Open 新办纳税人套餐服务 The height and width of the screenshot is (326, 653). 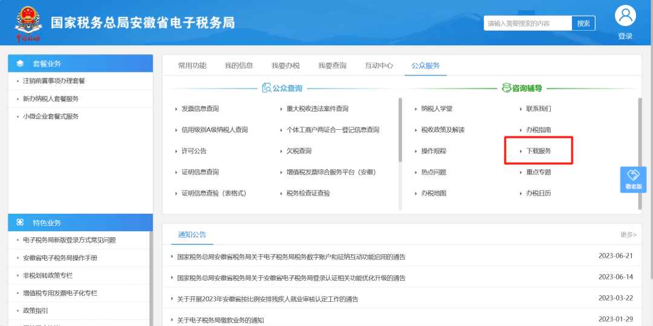[51, 98]
